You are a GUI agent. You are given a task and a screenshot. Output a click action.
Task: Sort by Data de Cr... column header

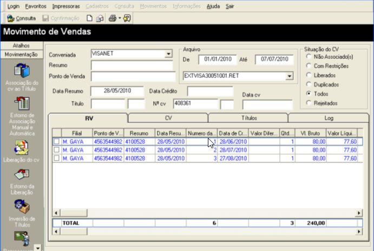233,133
